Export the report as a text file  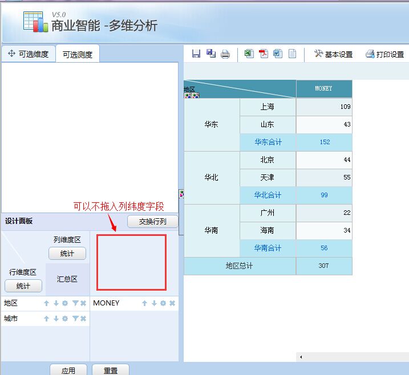click(292, 54)
